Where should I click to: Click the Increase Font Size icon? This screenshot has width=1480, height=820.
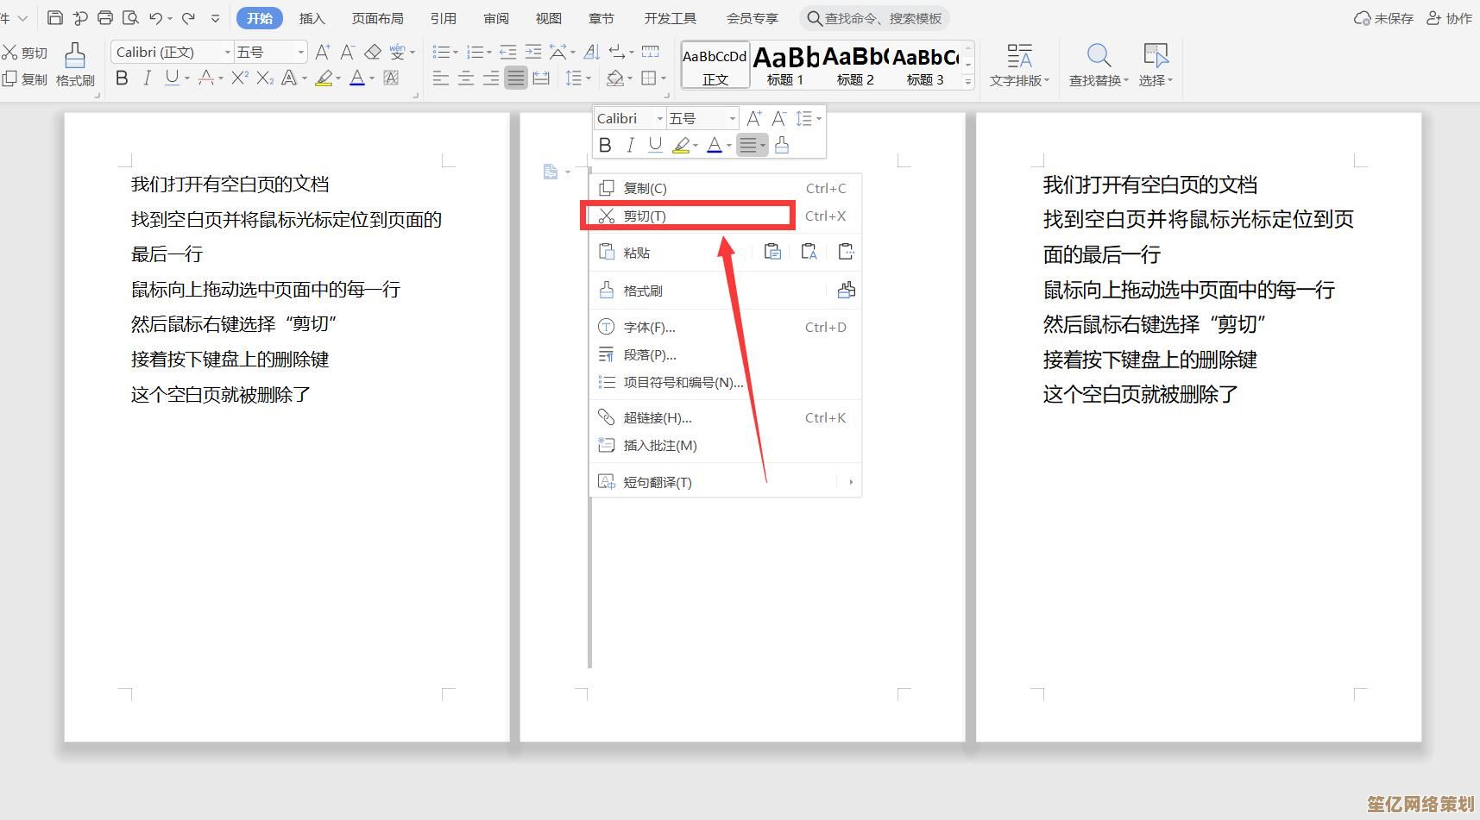[x=322, y=52]
